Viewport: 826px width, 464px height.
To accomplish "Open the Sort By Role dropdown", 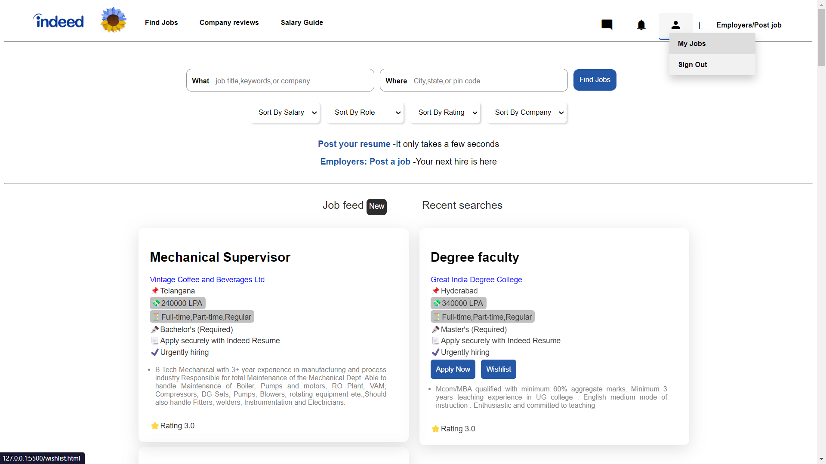I will pos(365,113).
